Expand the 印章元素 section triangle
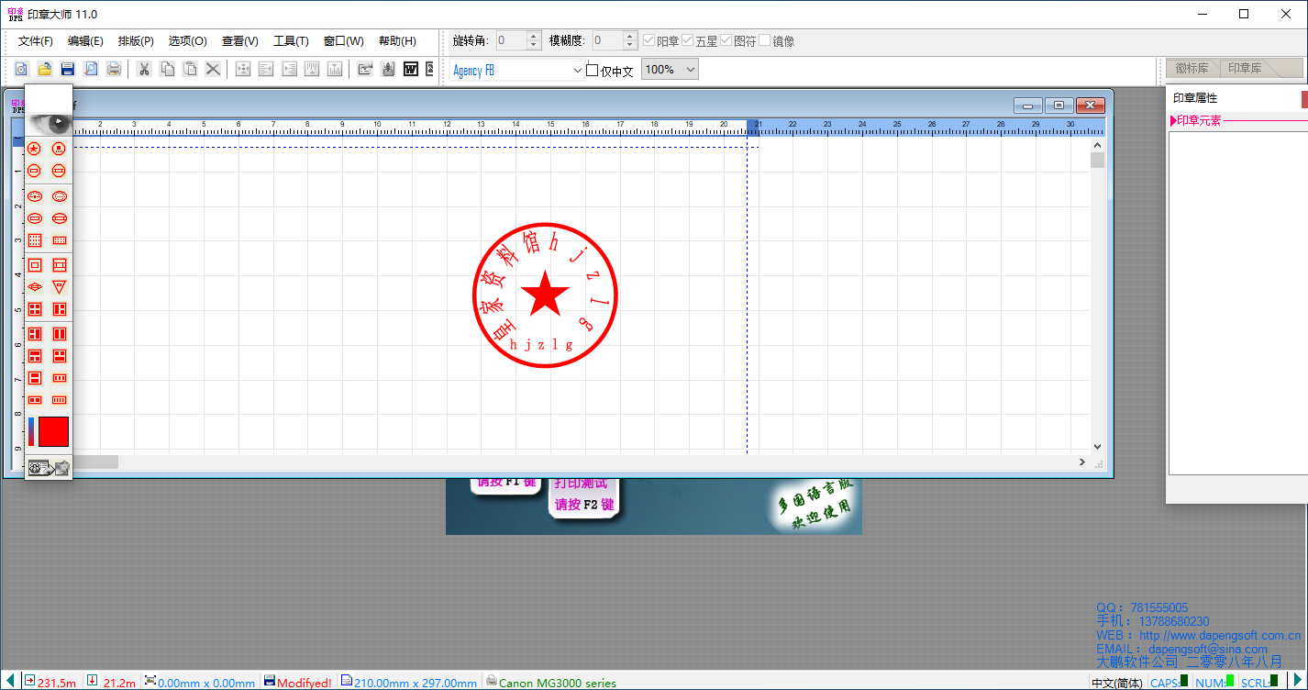Screen dimensions: 1308x690 point(1173,120)
